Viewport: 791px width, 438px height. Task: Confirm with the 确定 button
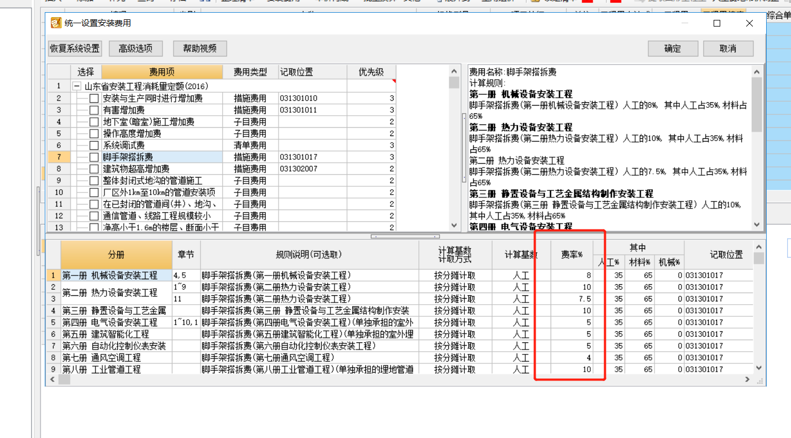pyautogui.click(x=673, y=49)
